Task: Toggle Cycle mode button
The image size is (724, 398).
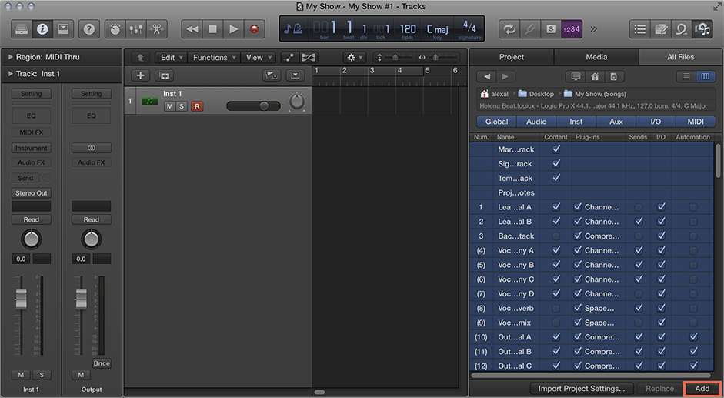Action: coord(509,29)
